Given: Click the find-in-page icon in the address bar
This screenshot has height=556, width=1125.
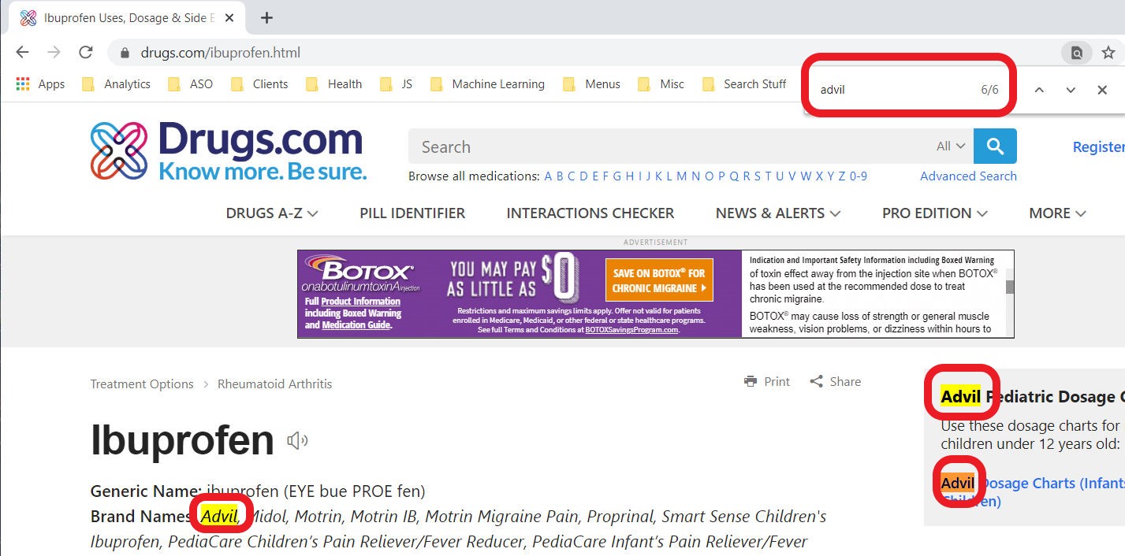Looking at the screenshot, I should coord(1076,53).
